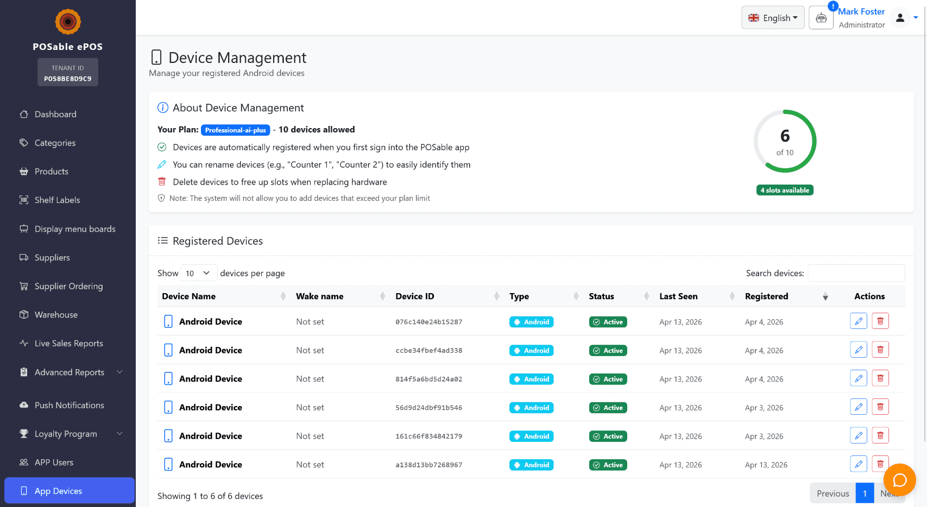This screenshot has width=927, height=507.
Task: Delete the device with ID a138d13bb7268967
Action: tap(880, 464)
